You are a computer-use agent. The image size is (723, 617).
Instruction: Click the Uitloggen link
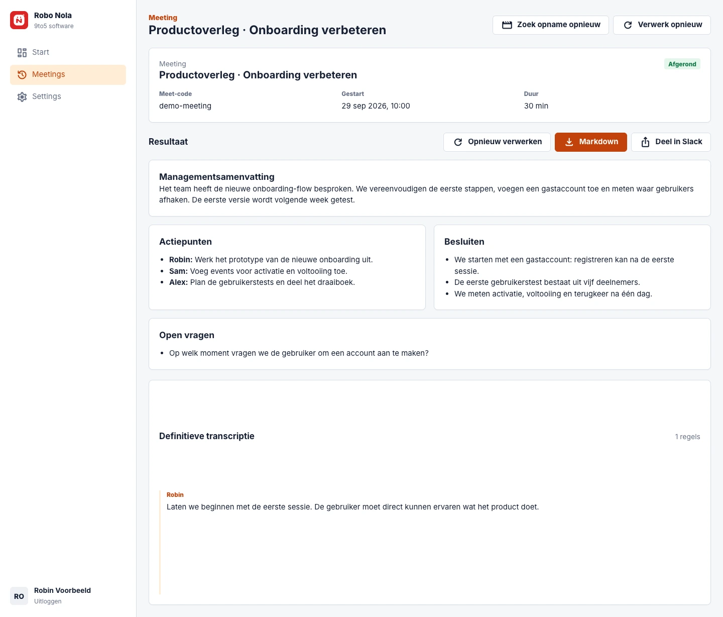[x=48, y=601]
